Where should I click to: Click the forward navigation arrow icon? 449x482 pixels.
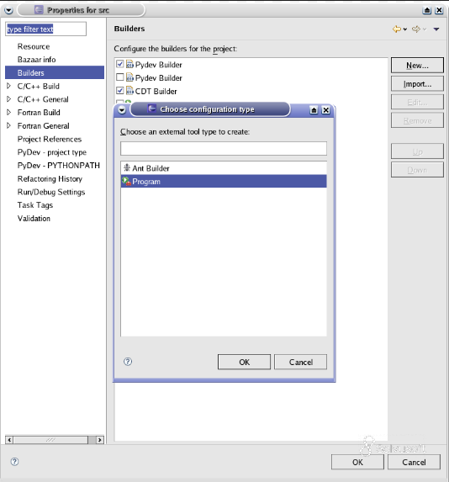(416, 29)
